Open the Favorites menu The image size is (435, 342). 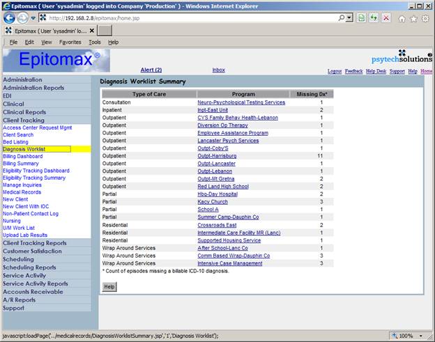(x=70, y=42)
